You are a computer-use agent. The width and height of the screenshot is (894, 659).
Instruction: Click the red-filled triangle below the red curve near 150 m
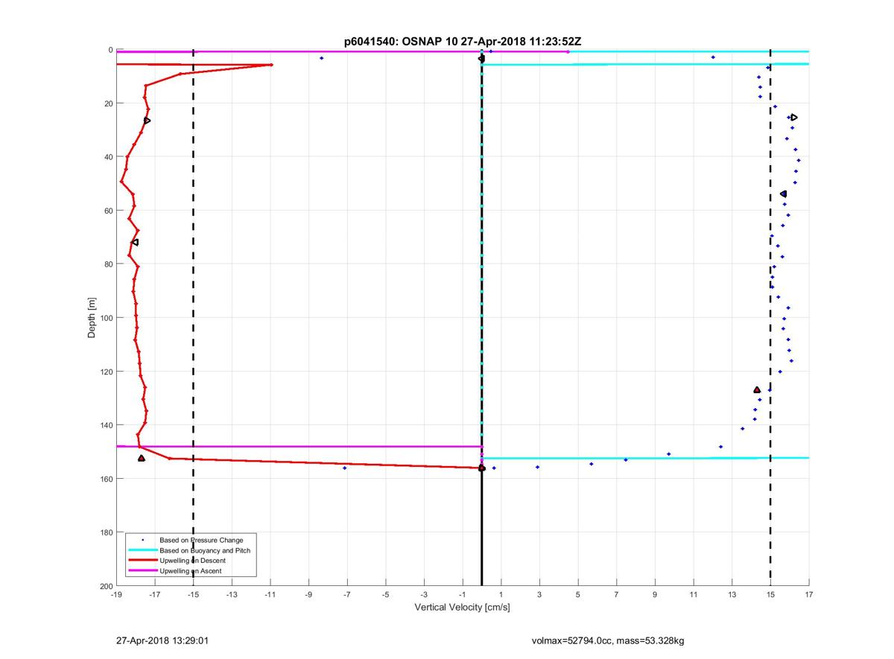pyautogui.click(x=142, y=458)
